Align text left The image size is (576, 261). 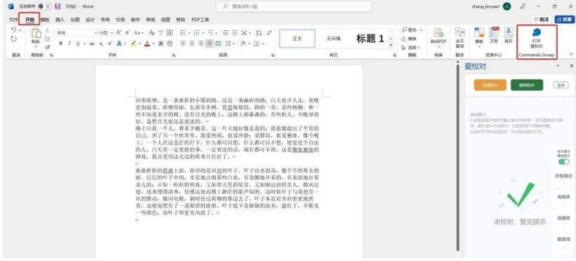183,43
